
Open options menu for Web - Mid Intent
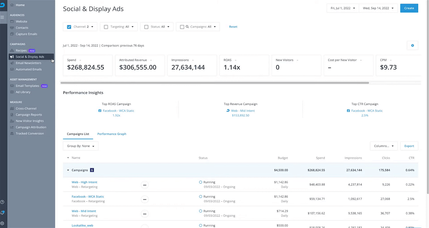145,214
